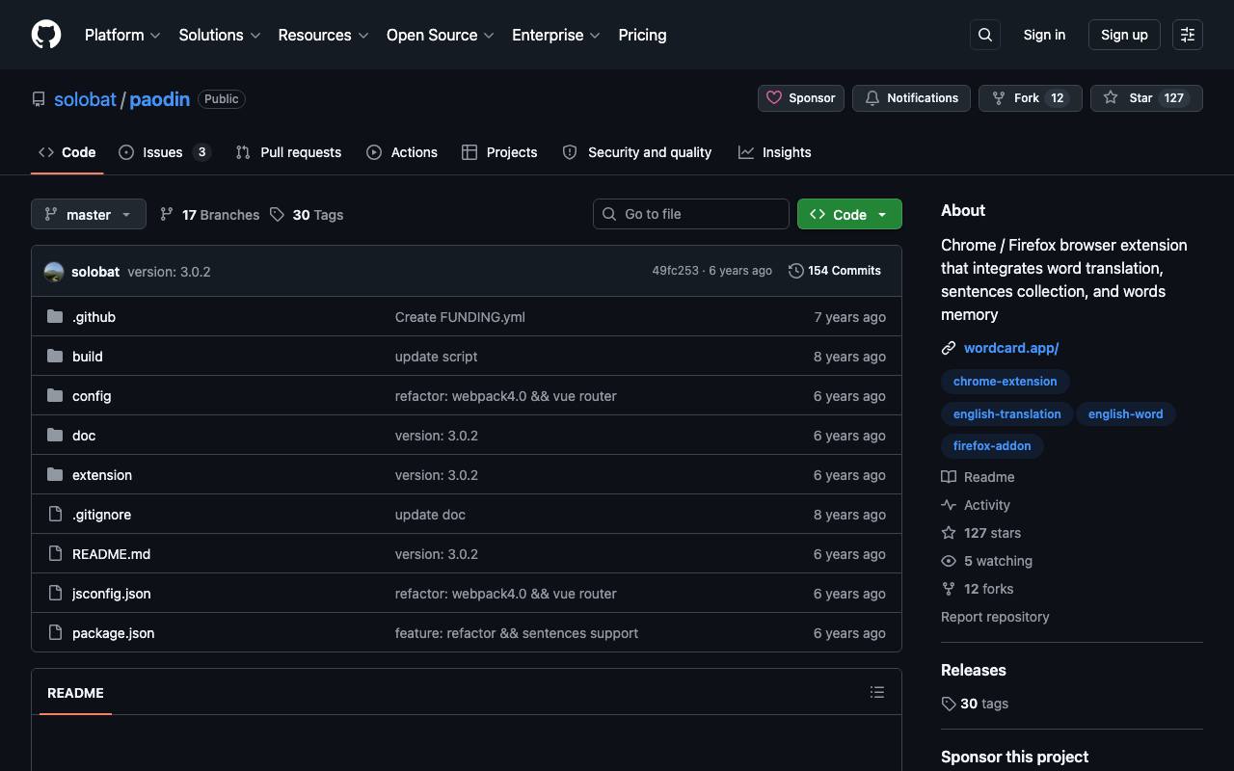Open the README outline list icon
The height and width of the screenshot is (771, 1234).
pyautogui.click(x=877, y=692)
